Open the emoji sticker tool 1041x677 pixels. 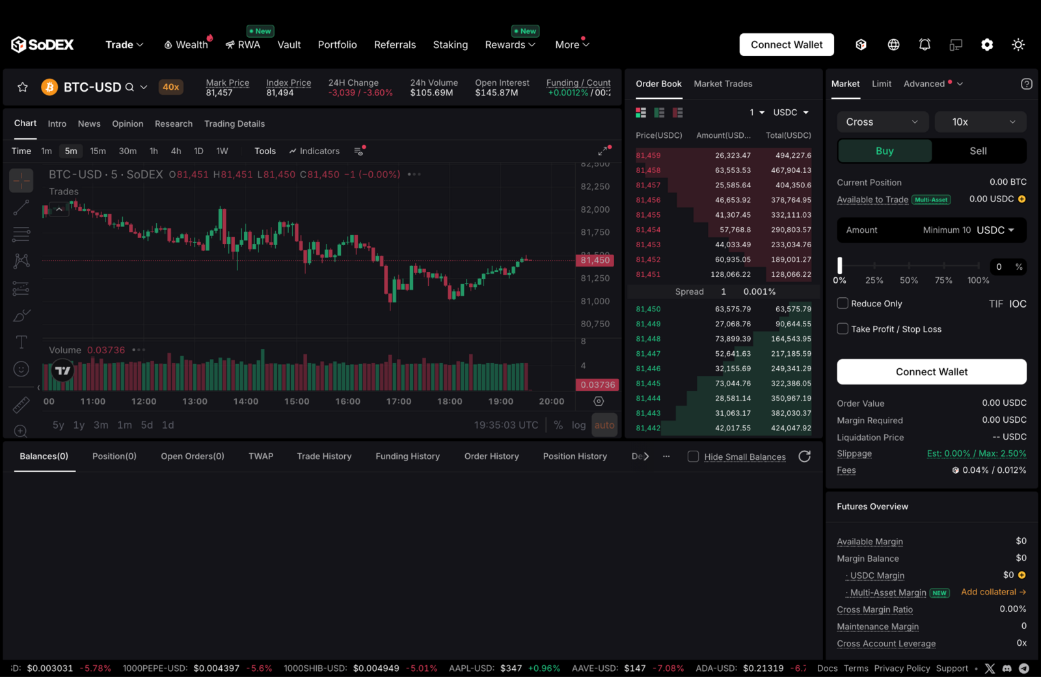tap(21, 369)
